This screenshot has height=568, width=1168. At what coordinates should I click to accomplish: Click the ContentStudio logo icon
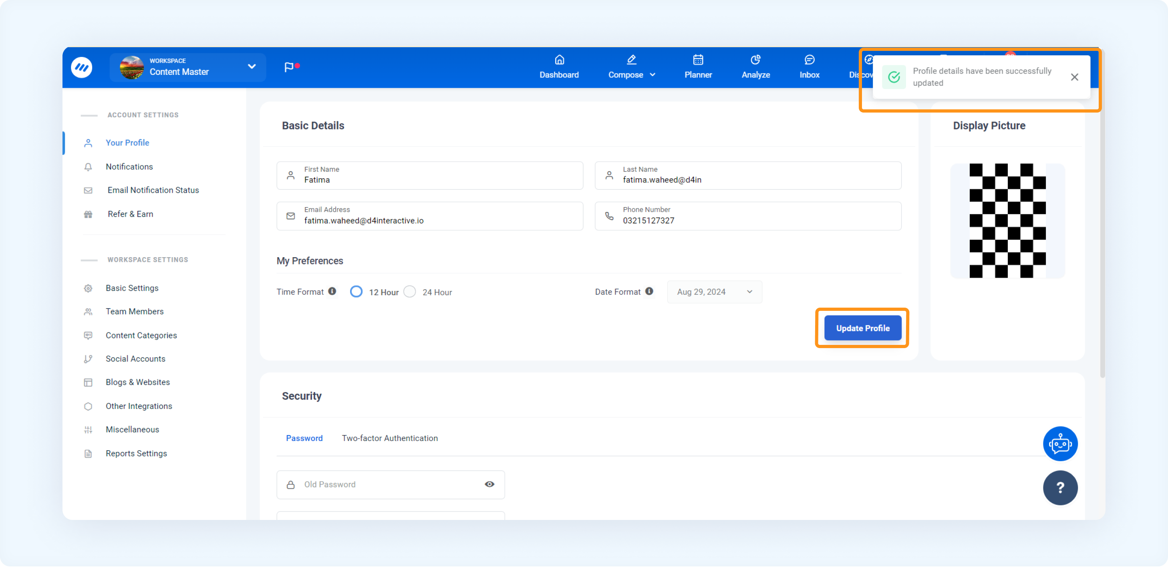pyautogui.click(x=82, y=68)
